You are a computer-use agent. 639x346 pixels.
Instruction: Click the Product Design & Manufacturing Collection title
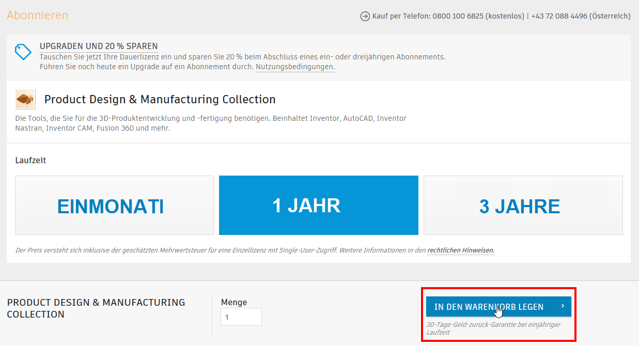point(160,99)
